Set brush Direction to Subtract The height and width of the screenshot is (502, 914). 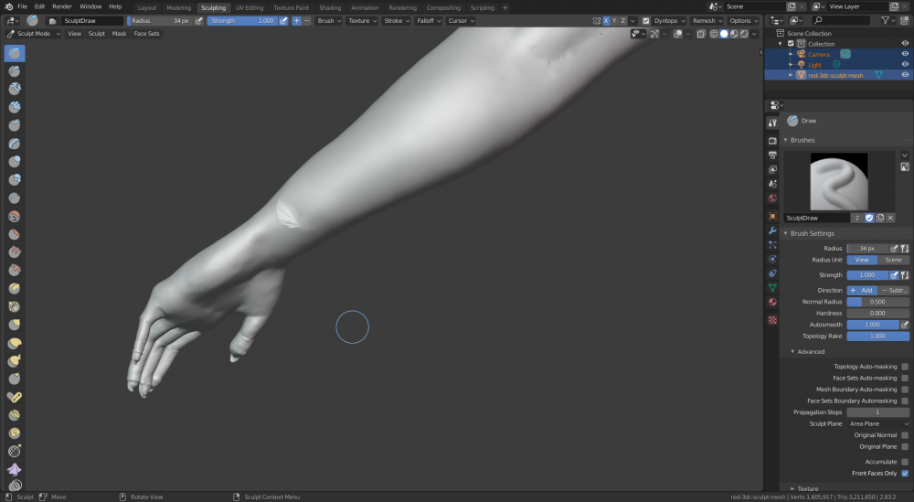894,291
